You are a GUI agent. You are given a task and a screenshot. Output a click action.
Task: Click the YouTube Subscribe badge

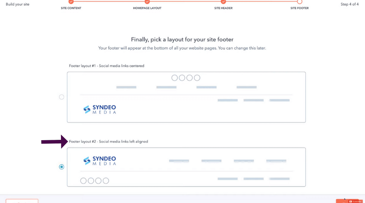(355, 202)
